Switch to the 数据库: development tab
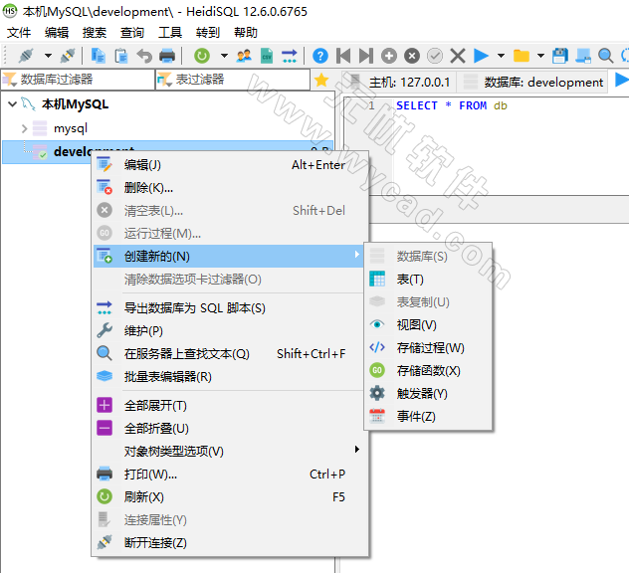 tap(533, 82)
